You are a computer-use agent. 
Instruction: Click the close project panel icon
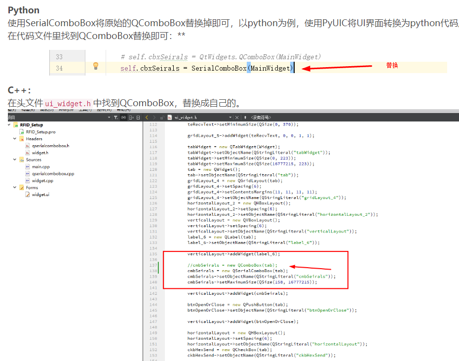coord(138,118)
